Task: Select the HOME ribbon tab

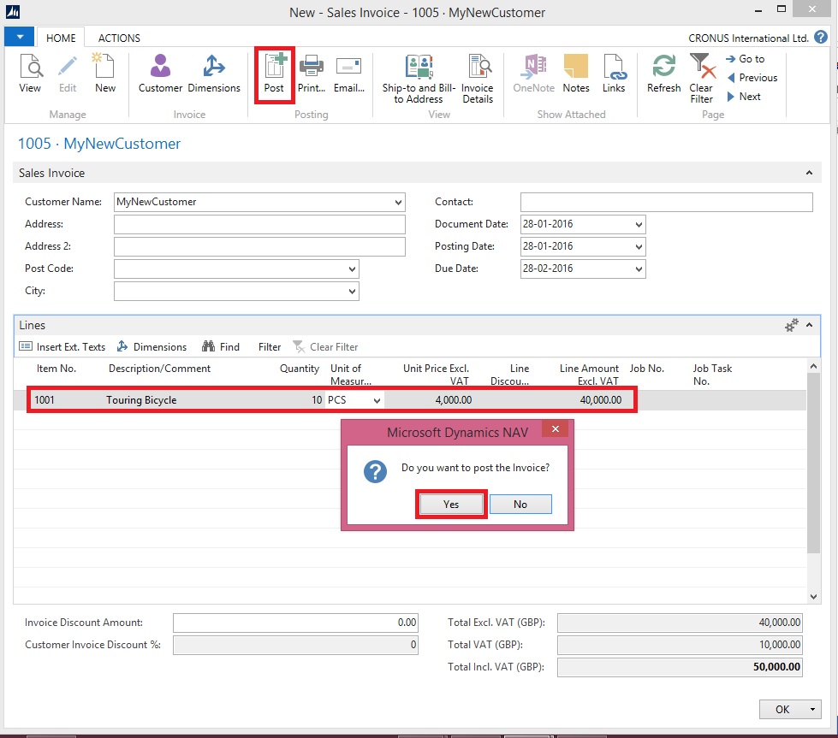Action: (61, 38)
